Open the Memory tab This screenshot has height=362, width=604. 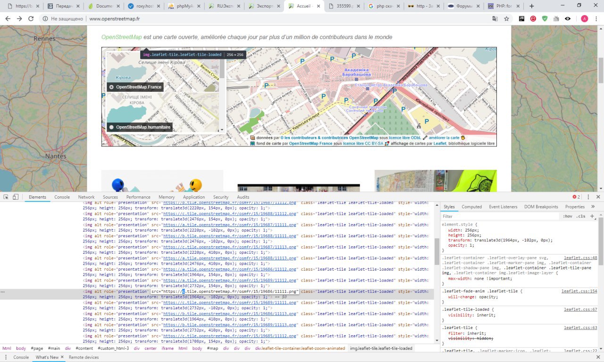167,197
